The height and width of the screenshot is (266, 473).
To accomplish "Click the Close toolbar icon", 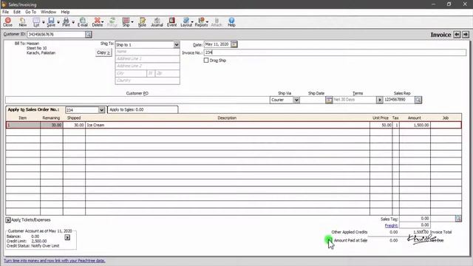I will click(x=8, y=22).
